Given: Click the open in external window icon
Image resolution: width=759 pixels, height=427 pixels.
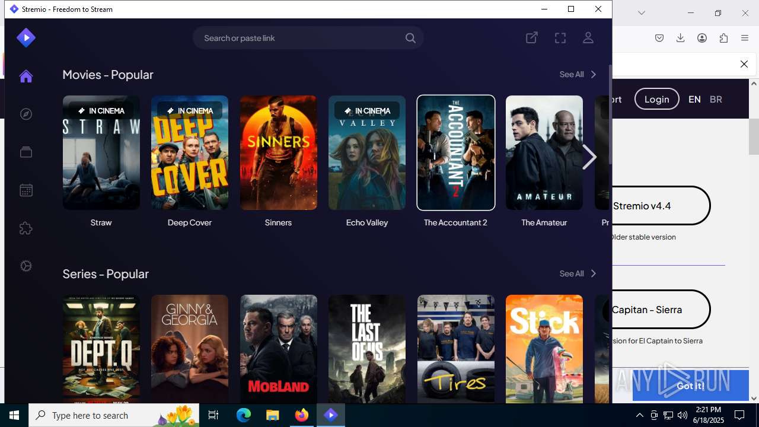Looking at the screenshot, I should tap(532, 38).
